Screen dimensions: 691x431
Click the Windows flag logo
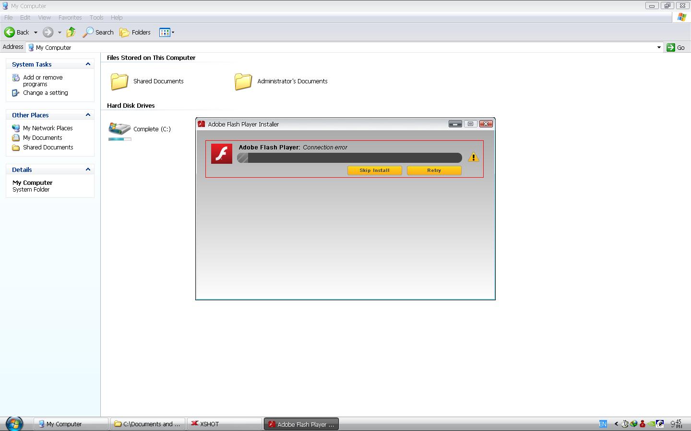[x=681, y=17]
